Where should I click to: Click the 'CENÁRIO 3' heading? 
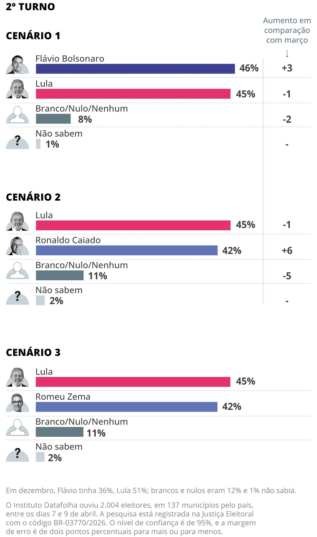pos(33,352)
